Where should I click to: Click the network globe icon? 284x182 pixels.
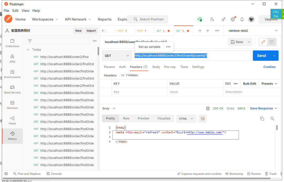pos(208,108)
